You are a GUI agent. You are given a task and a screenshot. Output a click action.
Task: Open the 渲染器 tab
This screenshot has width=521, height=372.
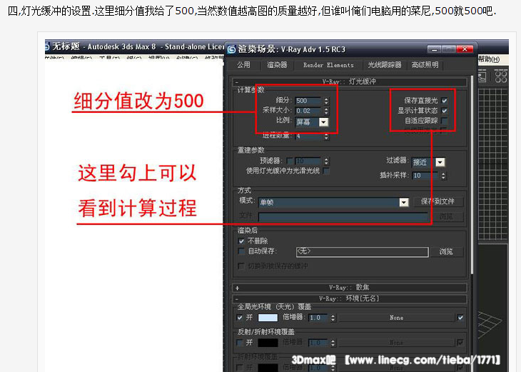click(277, 65)
